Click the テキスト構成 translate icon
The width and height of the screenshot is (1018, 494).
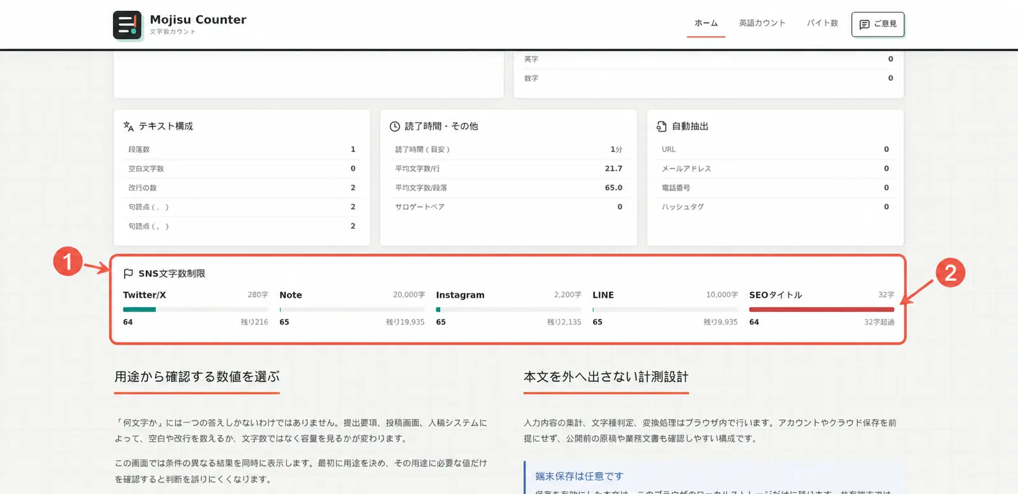pos(129,127)
